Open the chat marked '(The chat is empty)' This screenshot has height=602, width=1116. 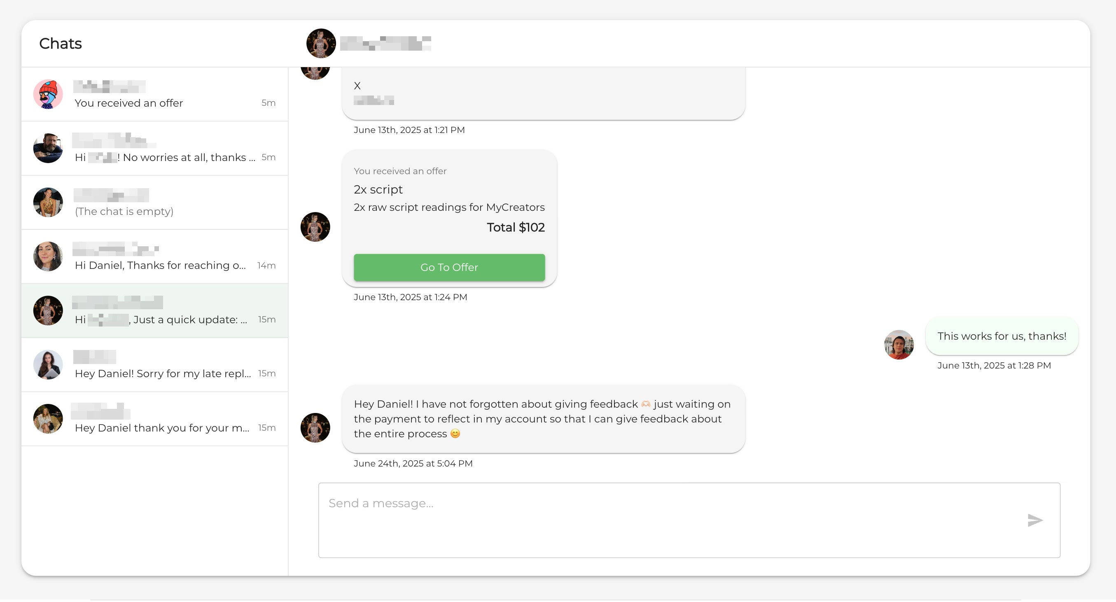click(x=155, y=203)
